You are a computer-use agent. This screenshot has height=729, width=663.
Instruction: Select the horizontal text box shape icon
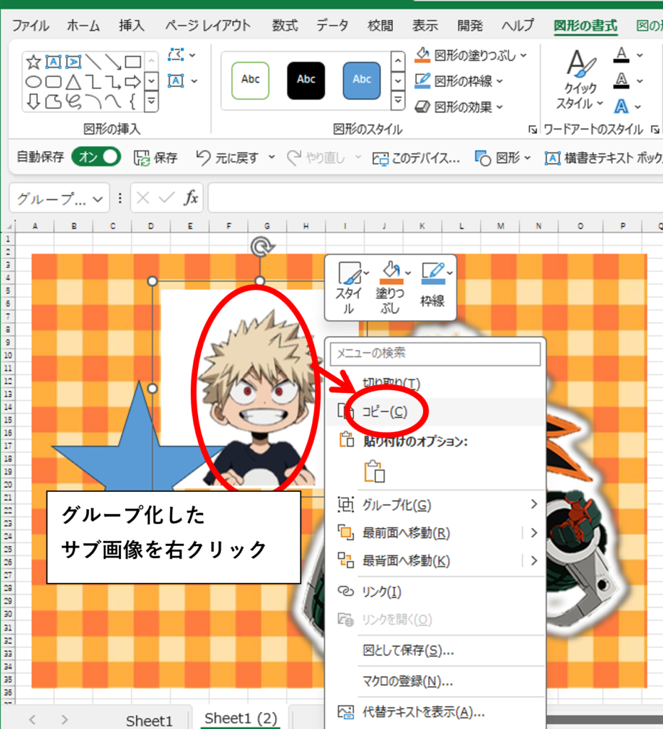53,61
